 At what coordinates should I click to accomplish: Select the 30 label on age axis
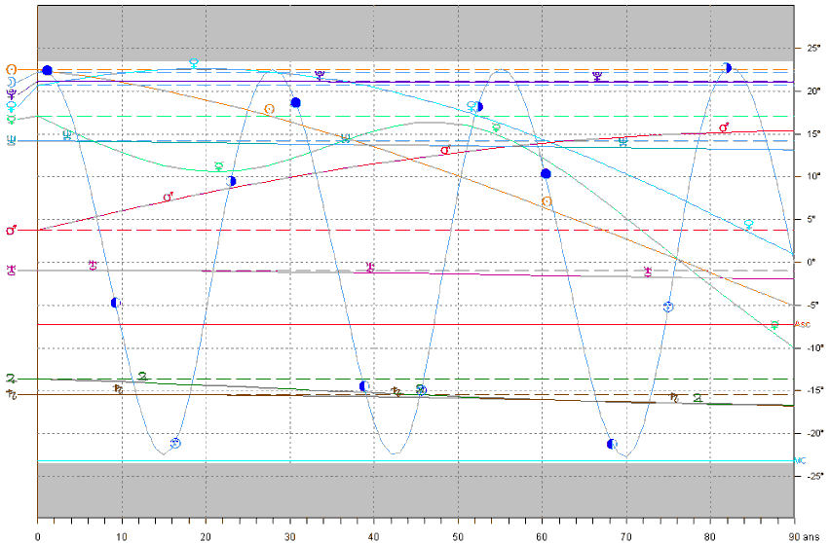coord(289,536)
